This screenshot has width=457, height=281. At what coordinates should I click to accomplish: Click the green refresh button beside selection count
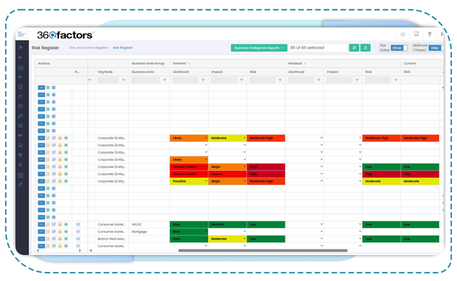[x=354, y=48]
